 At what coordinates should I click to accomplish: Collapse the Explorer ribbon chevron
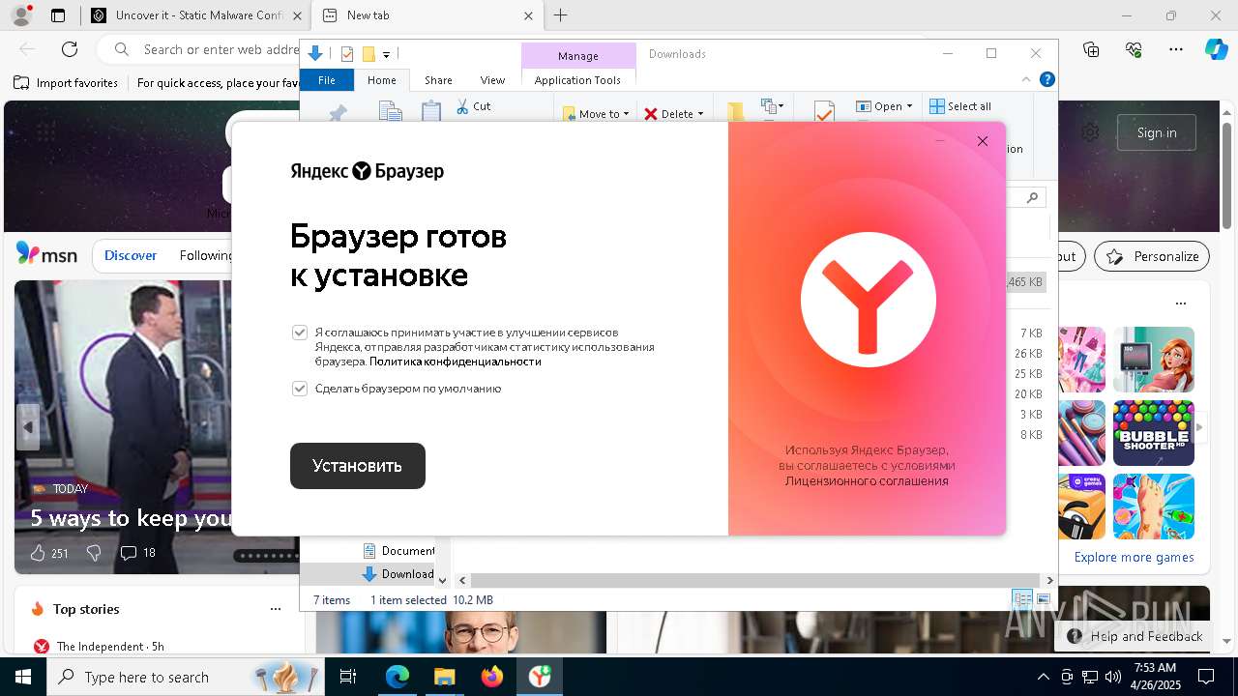1026,80
